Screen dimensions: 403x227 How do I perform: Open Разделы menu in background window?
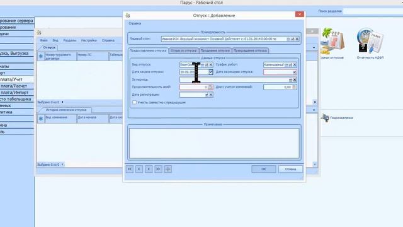(70, 40)
